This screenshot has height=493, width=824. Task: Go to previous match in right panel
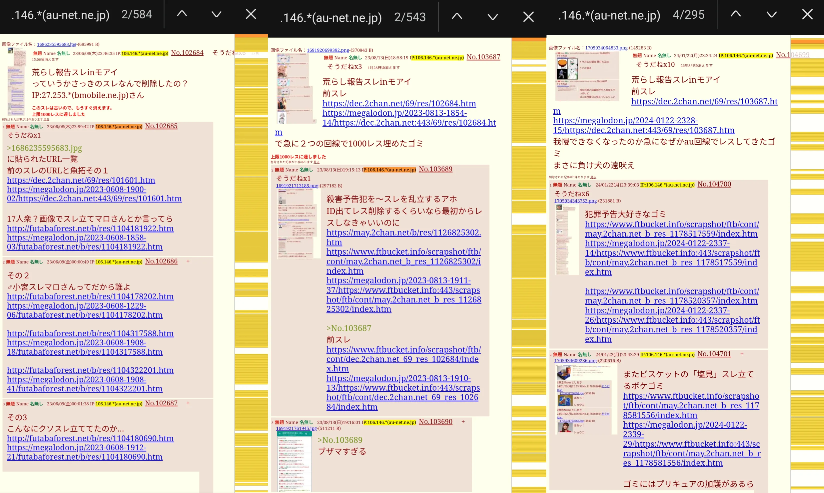pyautogui.click(x=735, y=14)
